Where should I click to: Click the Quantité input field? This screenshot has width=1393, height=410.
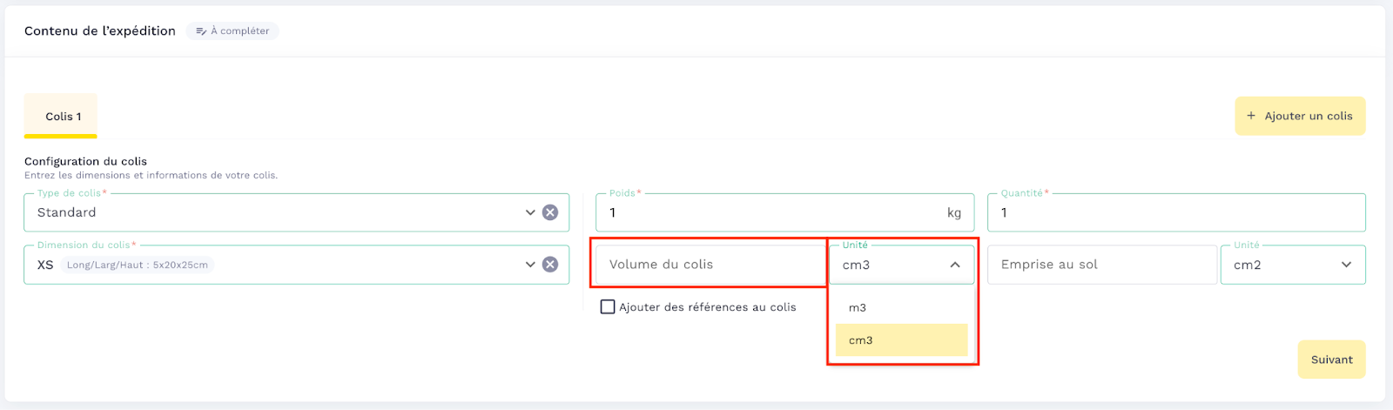pyautogui.click(x=1175, y=212)
